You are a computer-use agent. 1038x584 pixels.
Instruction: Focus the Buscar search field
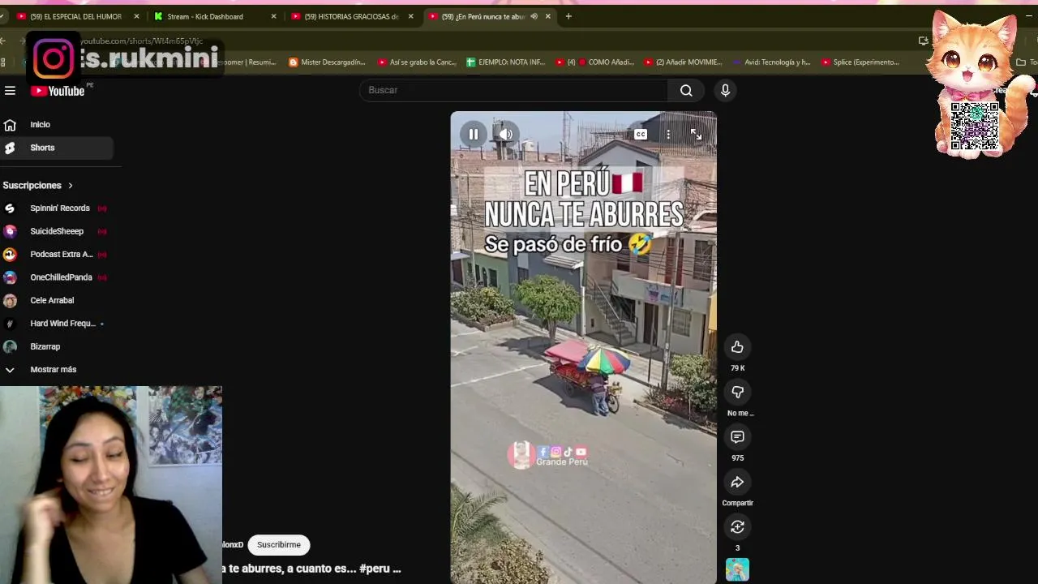[x=513, y=90]
